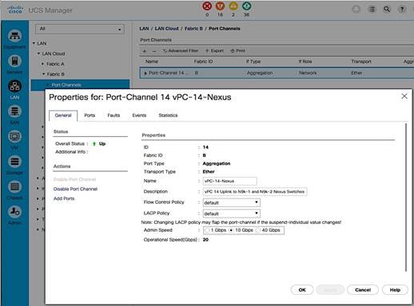The height and width of the screenshot is (306, 414).
Task: Select Port Channels tree item
Action: (80, 85)
